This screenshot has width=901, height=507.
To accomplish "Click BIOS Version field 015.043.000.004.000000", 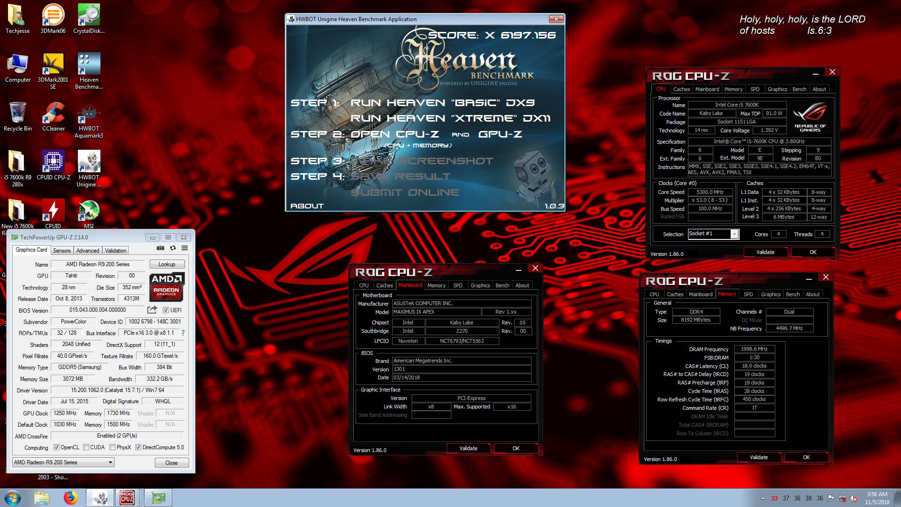I will 98,310.
